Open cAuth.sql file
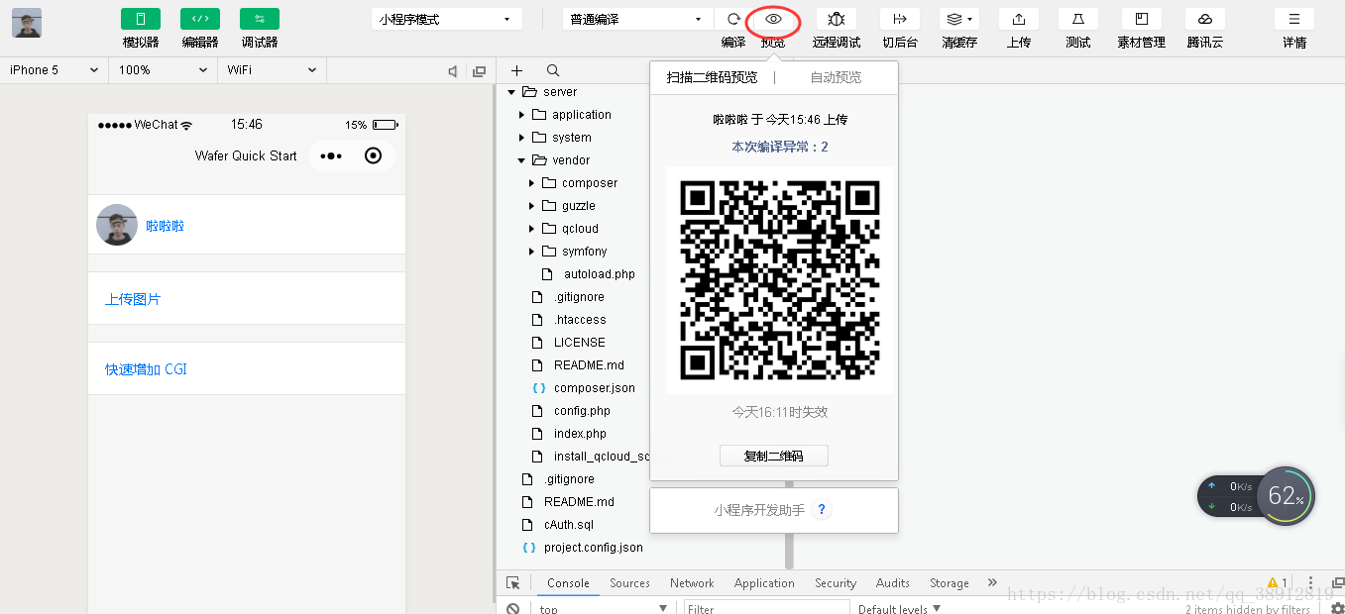 (x=568, y=525)
